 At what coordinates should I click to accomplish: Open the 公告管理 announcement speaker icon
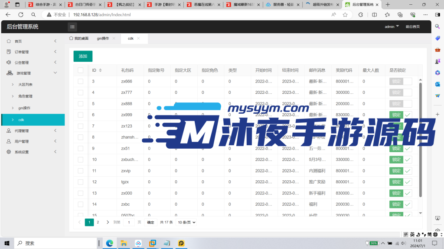tap(9, 62)
